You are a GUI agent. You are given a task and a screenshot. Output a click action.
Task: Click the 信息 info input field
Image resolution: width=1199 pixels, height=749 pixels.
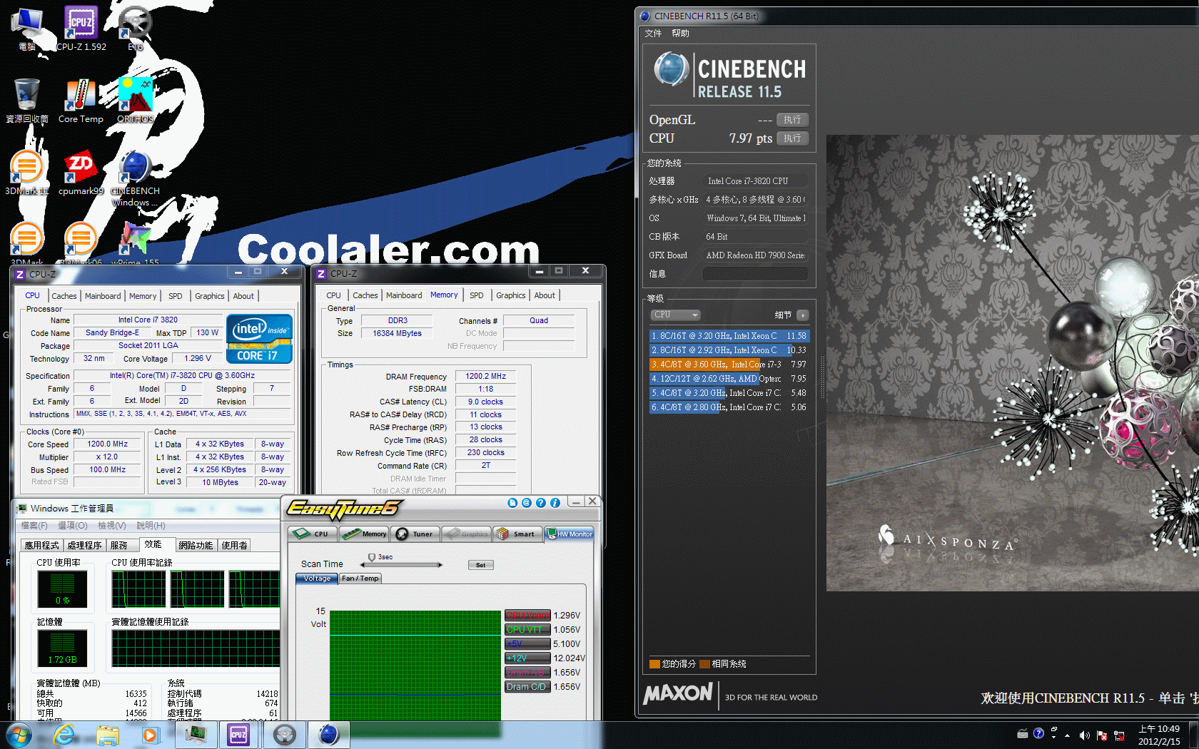pos(756,273)
